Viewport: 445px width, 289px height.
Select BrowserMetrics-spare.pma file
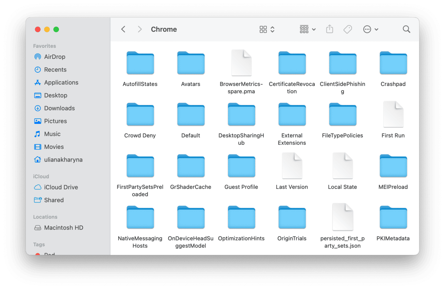(x=241, y=63)
